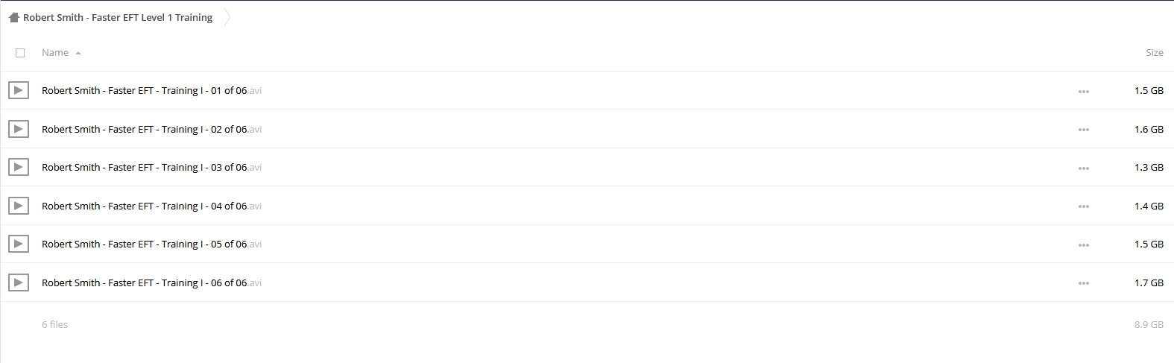
Task: Click the video icon for Training I 03 of 06
Action: click(19, 167)
